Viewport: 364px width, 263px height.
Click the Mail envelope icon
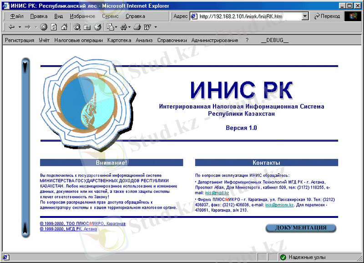click(x=111, y=27)
